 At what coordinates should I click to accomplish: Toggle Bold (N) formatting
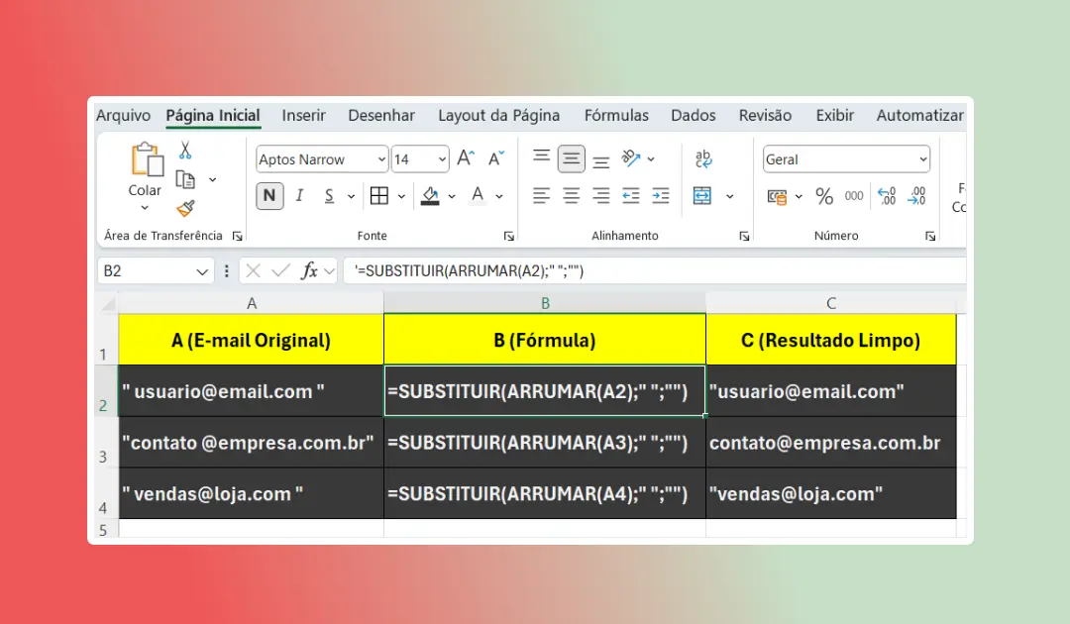click(269, 196)
